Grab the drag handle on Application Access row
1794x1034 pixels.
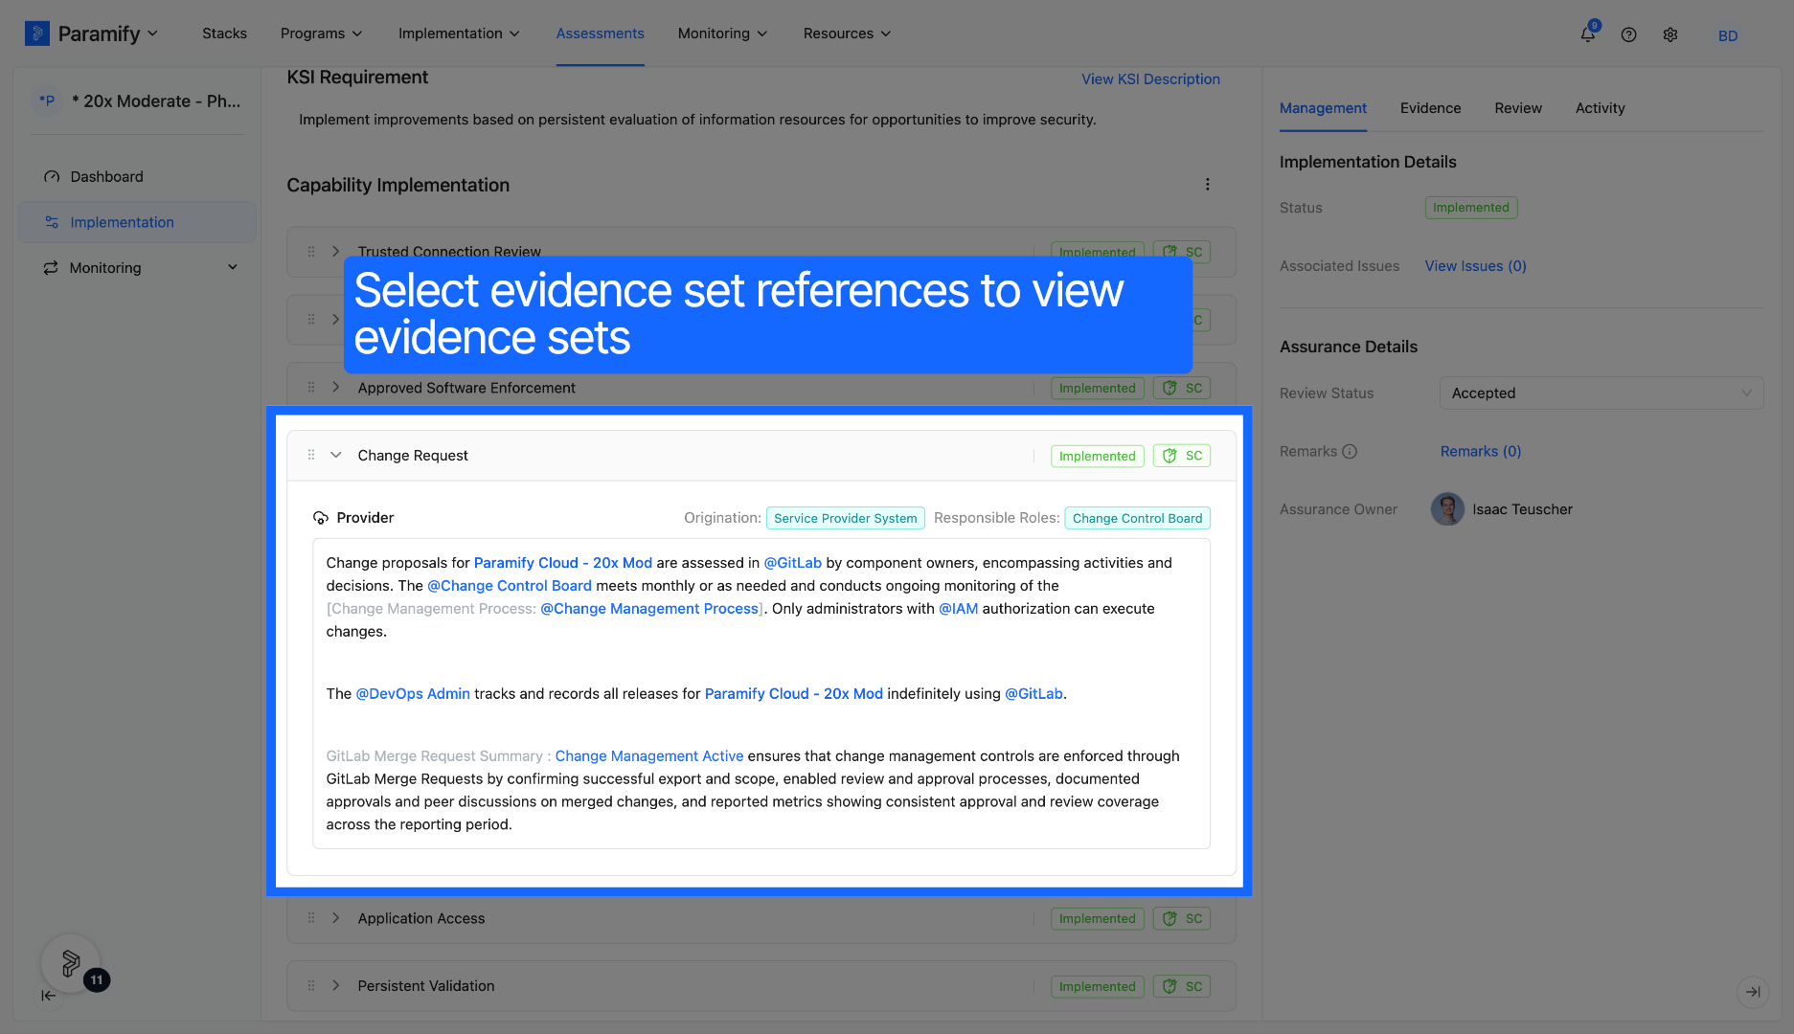pos(311,918)
